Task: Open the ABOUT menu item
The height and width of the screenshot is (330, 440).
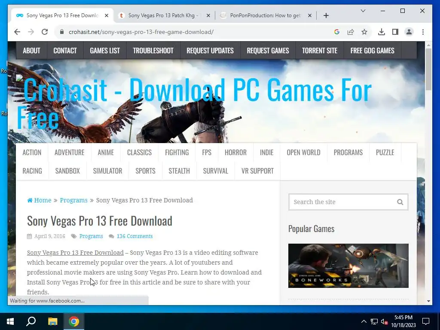Action: (x=31, y=51)
